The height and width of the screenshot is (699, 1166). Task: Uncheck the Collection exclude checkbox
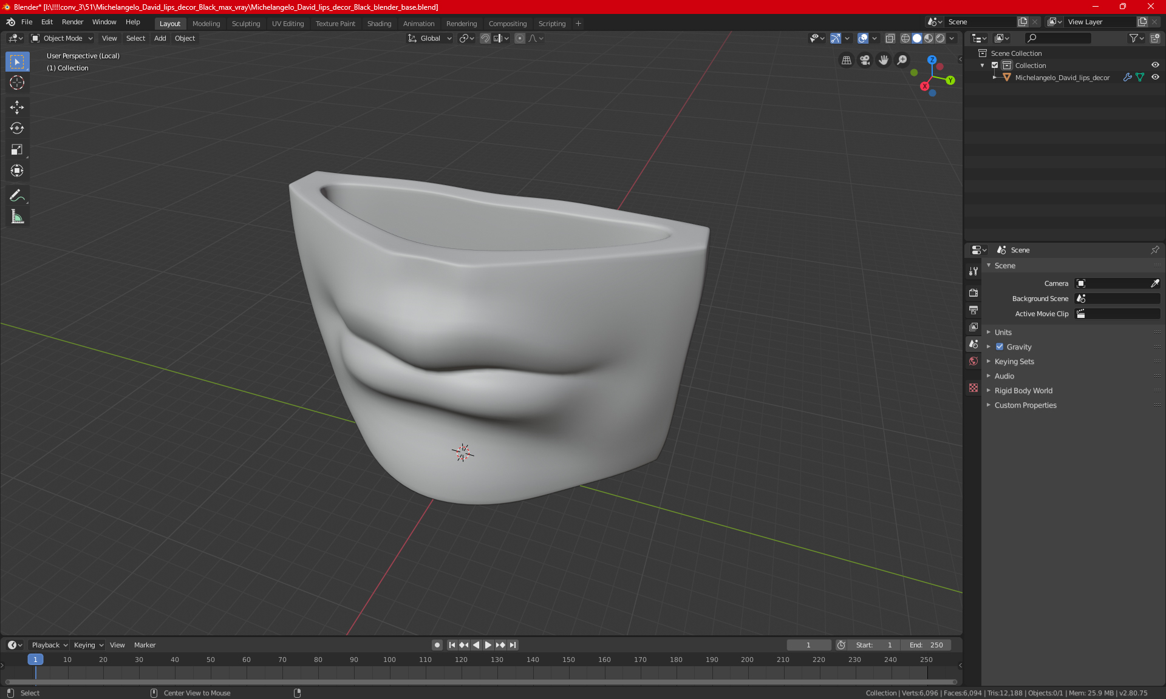[995, 66]
